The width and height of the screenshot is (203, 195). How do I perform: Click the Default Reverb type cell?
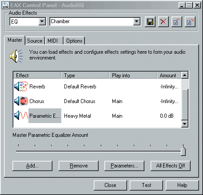[80, 87]
